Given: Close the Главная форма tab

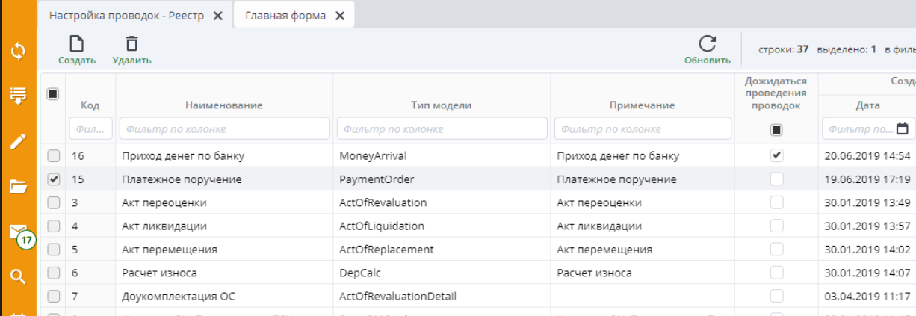Looking at the screenshot, I should tap(339, 16).
